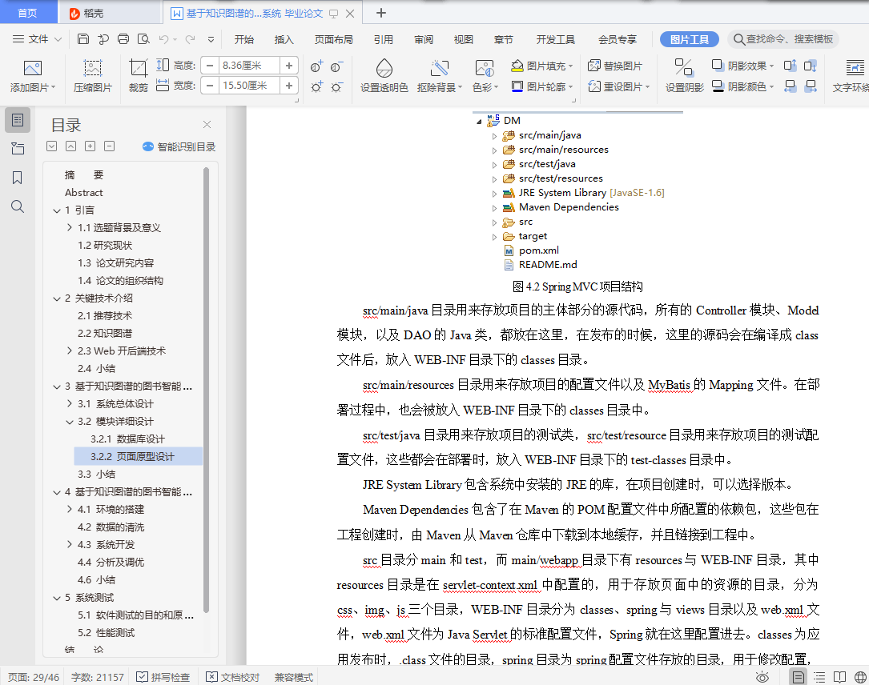Toggle 文档校对 (document proofreading) in status bar
869x685 pixels.
[x=233, y=677]
